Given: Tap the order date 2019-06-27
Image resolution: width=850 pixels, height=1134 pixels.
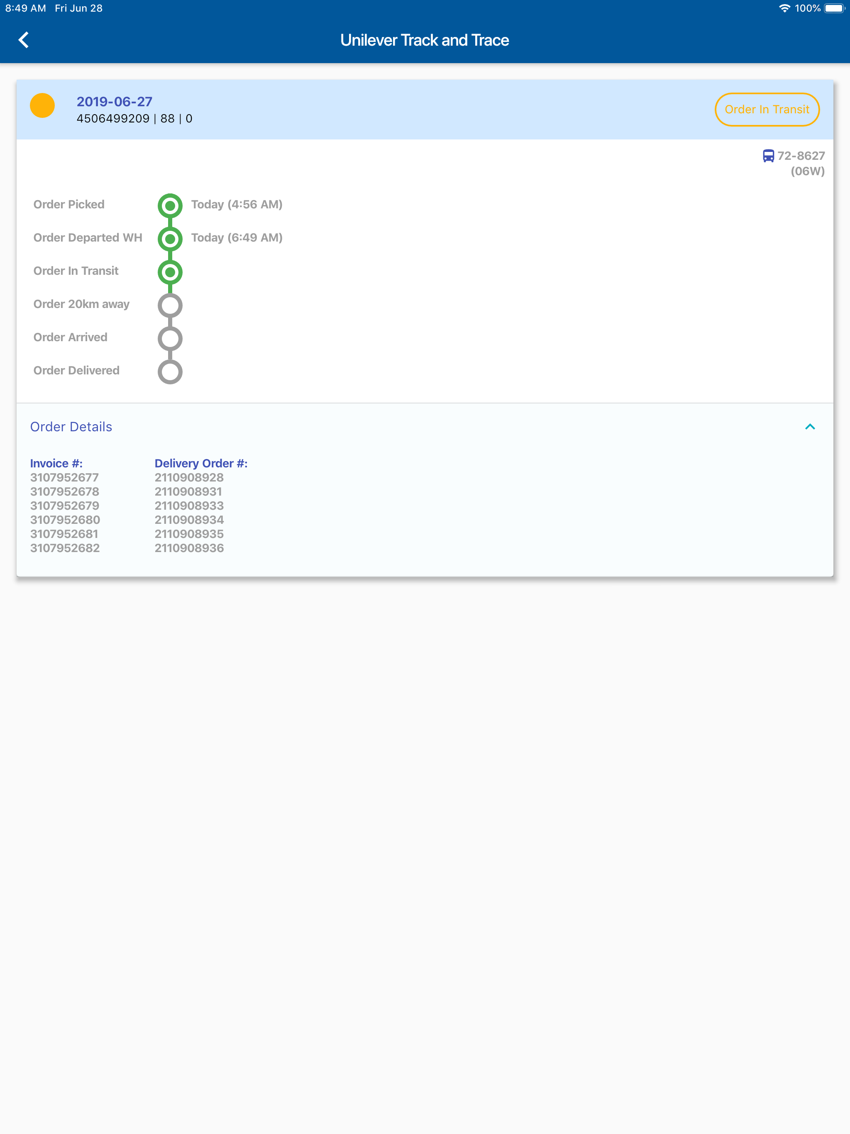Looking at the screenshot, I should pos(114,102).
